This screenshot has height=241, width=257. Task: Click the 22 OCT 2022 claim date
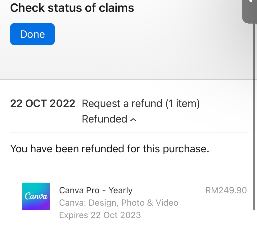point(43,103)
